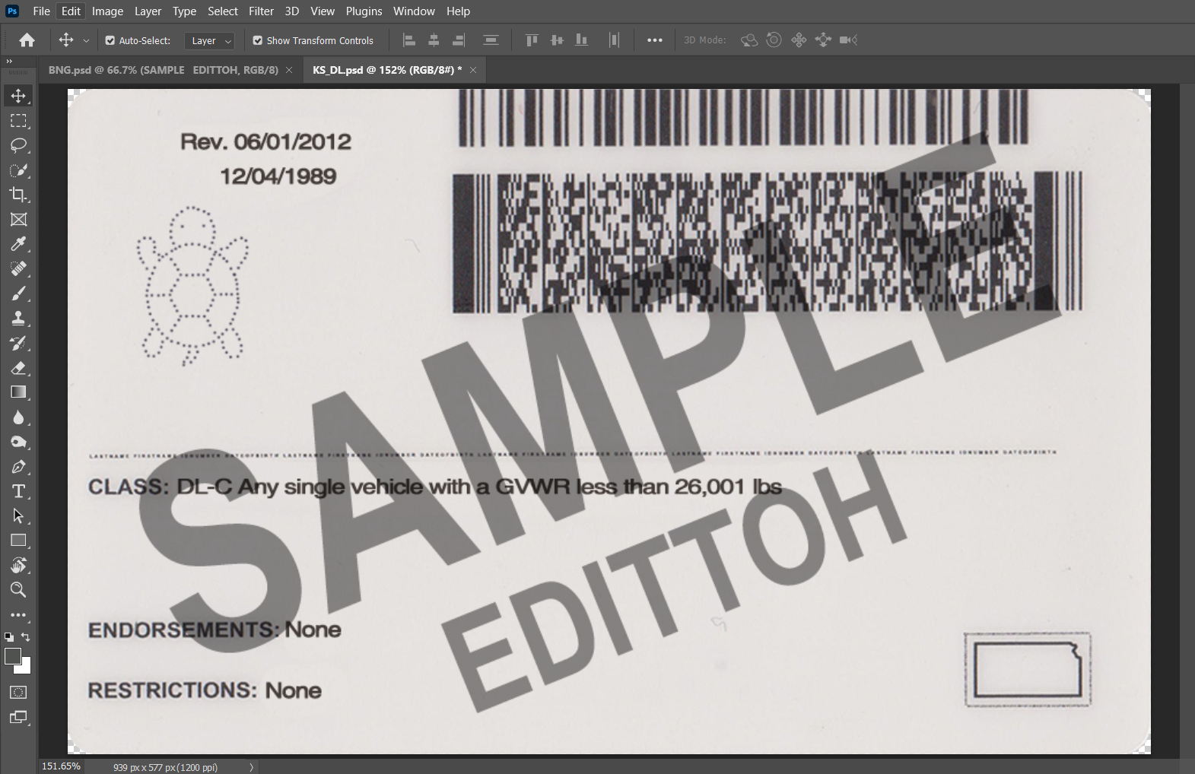Open the Type menu

[x=184, y=11]
